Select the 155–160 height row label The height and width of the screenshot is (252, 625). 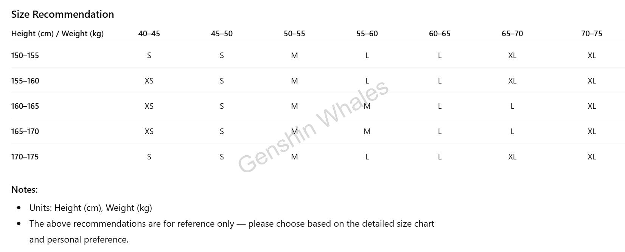pyautogui.click(x=25, y=81)
